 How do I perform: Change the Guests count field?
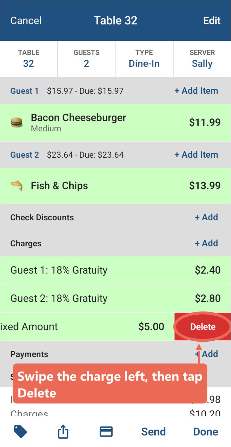coord(86,59)
